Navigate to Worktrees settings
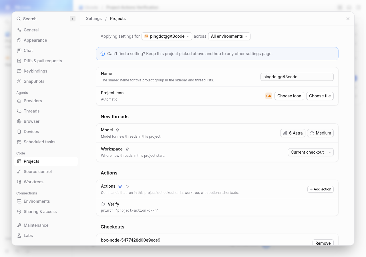The height and width of the screenshot is (257, 366). 46,182
